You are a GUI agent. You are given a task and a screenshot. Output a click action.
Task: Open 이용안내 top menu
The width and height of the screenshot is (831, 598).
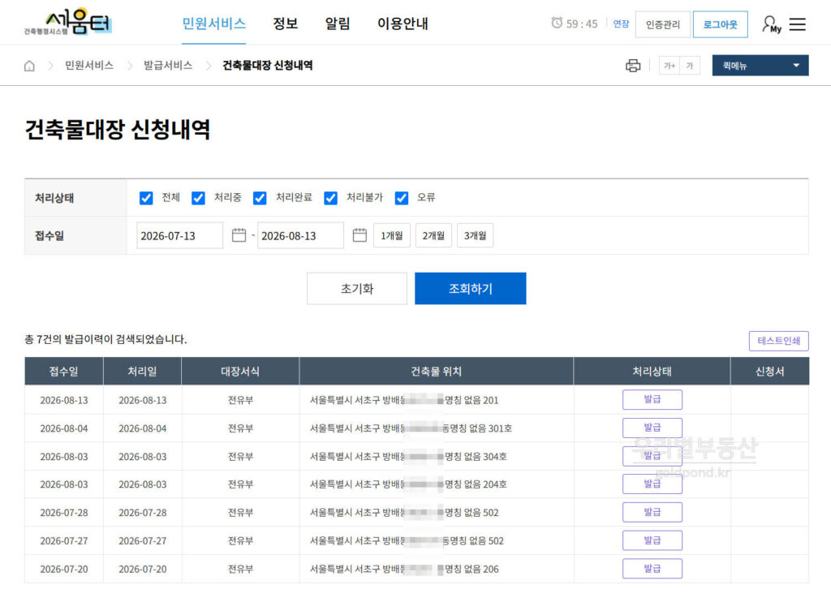403,24
